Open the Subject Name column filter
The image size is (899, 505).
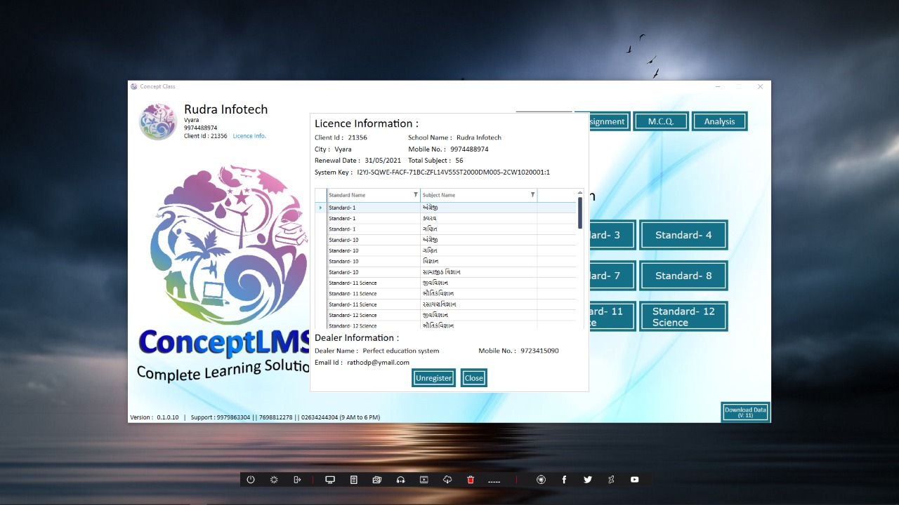coord(532,195)
